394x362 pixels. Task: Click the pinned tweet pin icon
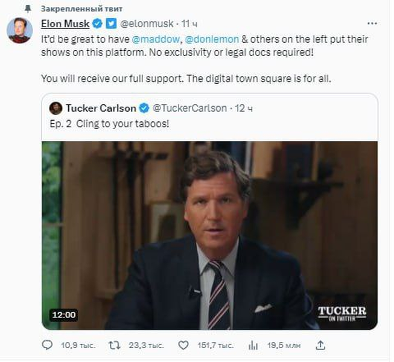28,9
